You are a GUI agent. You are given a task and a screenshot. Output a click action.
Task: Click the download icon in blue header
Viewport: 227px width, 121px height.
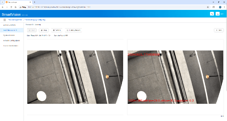click(x=218, y=14)
